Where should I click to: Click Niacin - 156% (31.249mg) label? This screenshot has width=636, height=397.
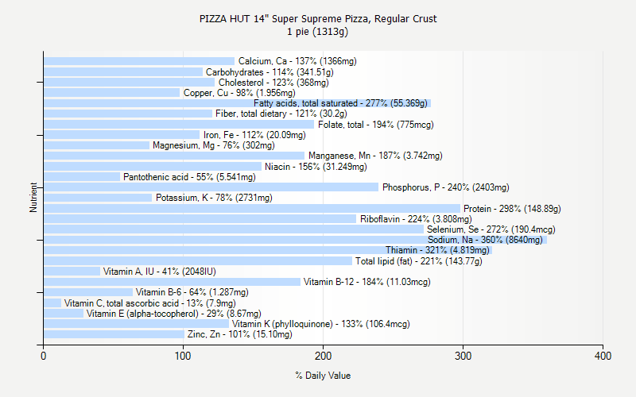[316, 167]
